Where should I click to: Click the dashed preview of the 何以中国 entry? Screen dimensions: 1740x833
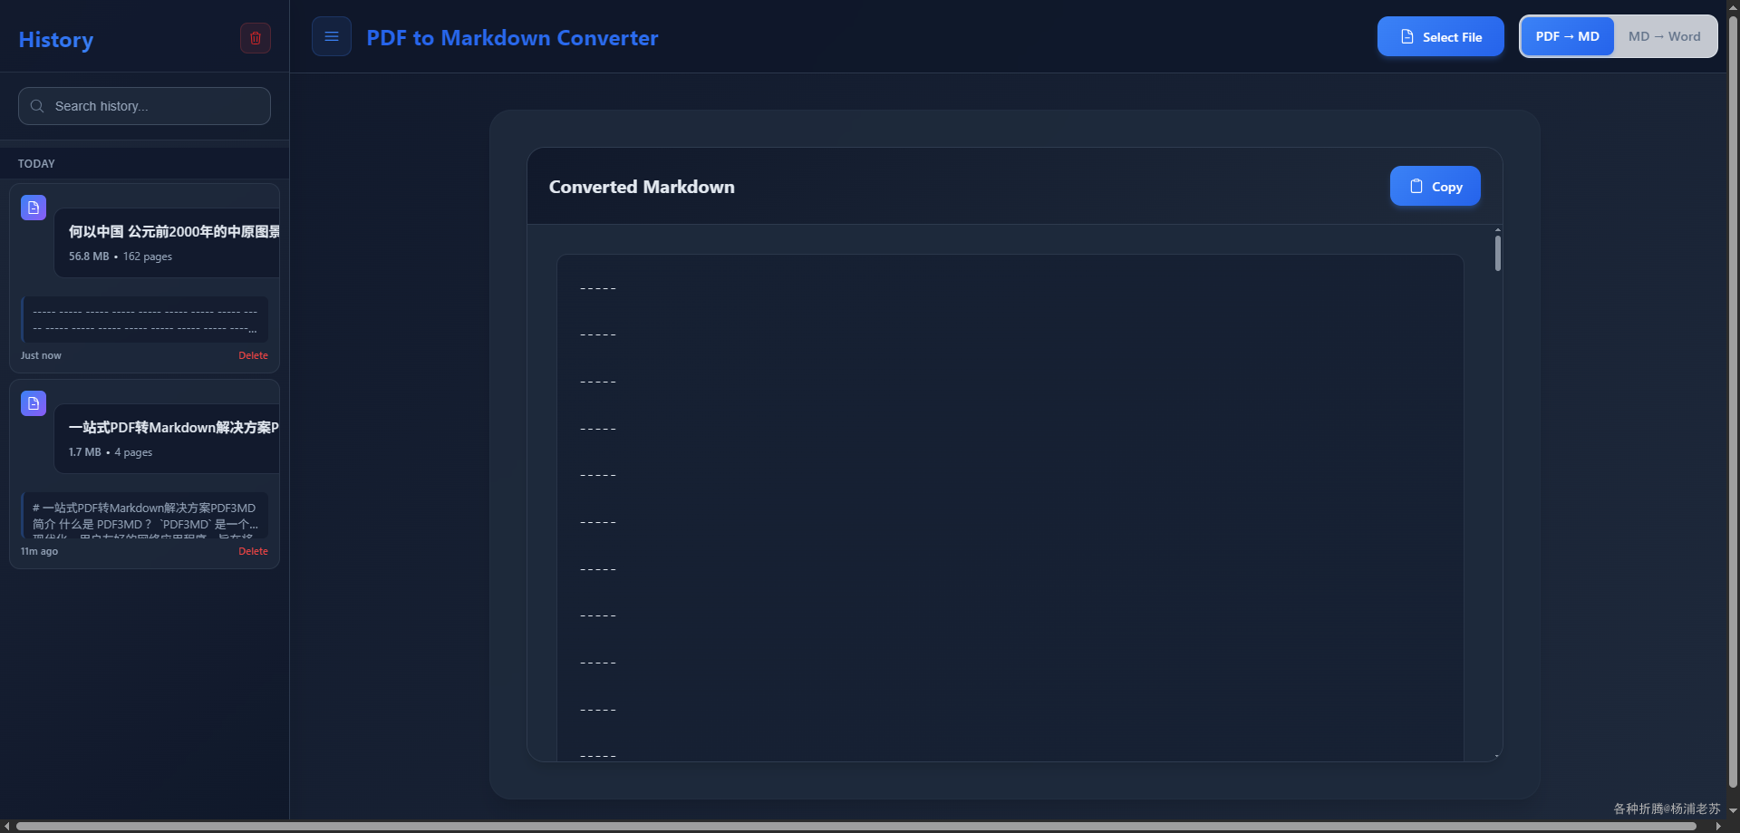click(145, 320)
